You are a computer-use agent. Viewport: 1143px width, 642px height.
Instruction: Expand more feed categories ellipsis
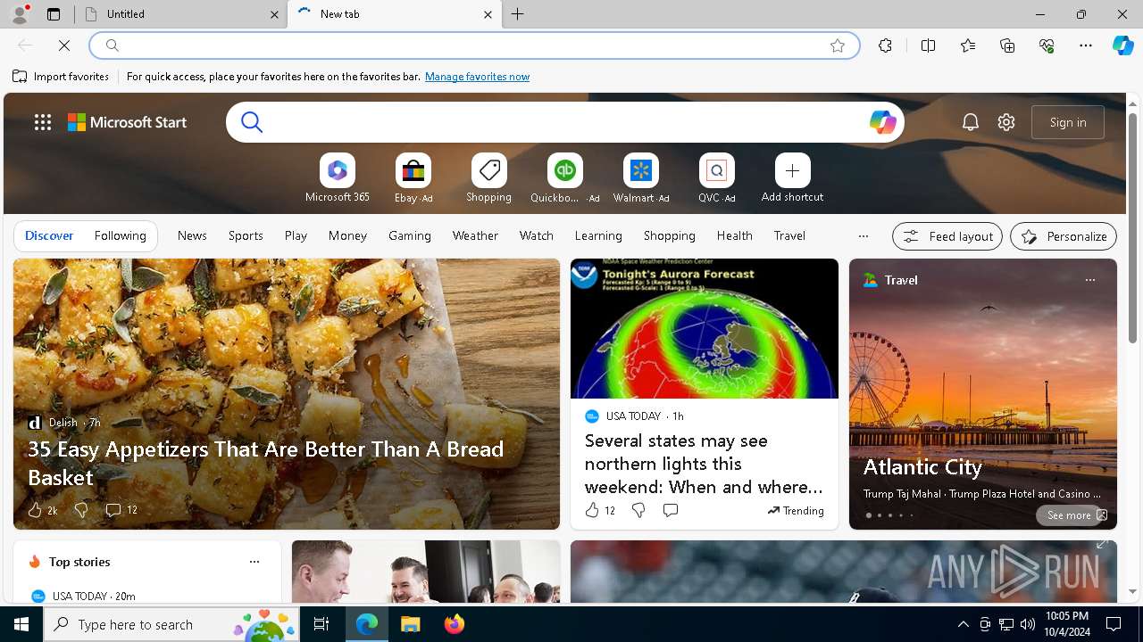863,236
